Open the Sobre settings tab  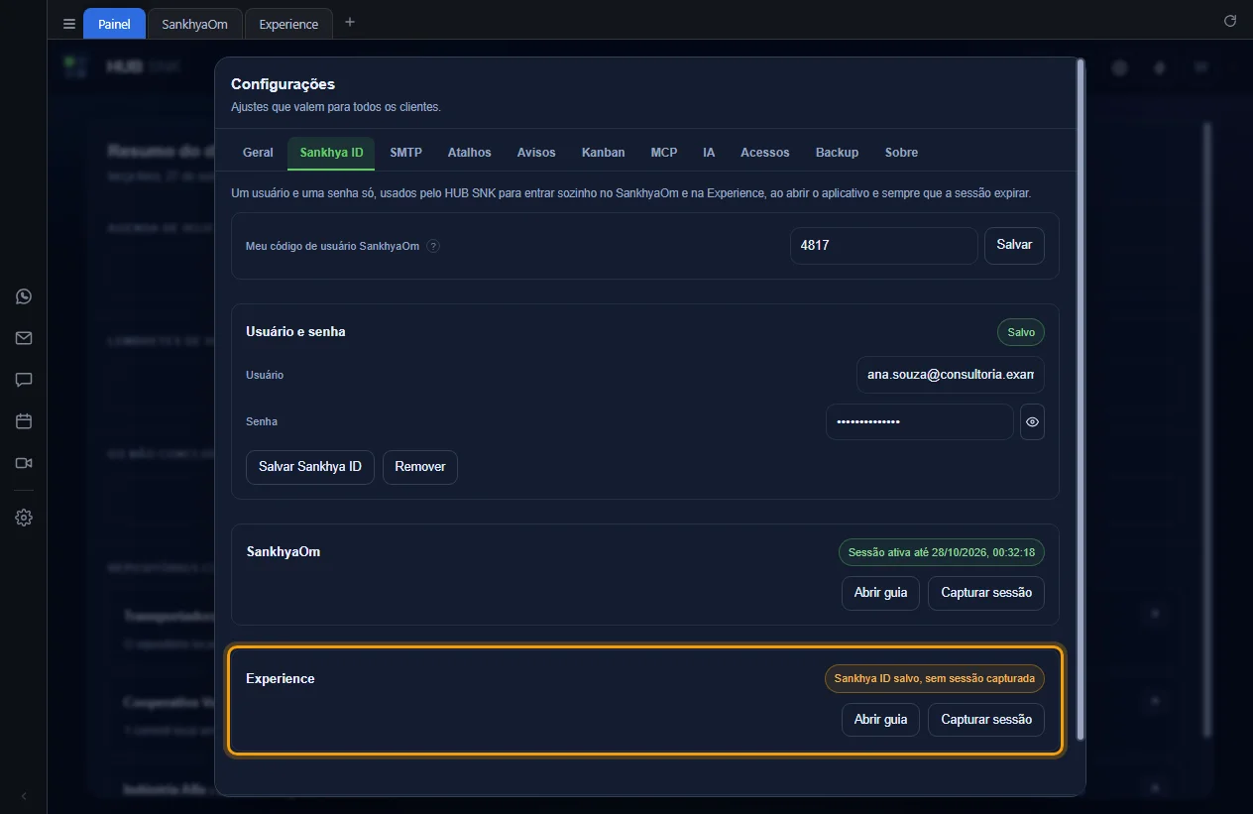click(901, 153)
